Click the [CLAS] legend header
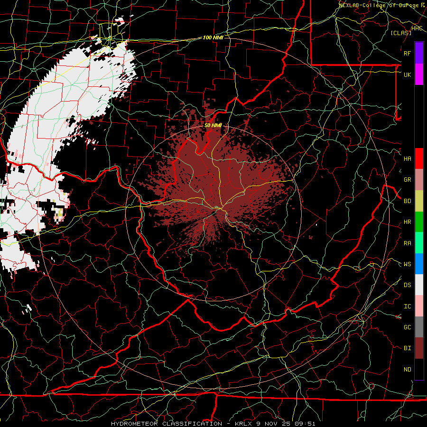427x427 pixels. 401,33
